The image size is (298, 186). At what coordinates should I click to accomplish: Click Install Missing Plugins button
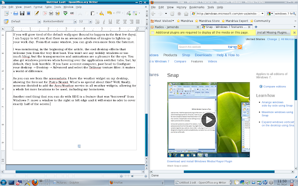(x=273, y=33)
